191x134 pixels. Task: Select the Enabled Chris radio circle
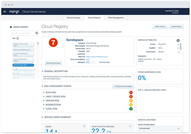coord(179,48)
